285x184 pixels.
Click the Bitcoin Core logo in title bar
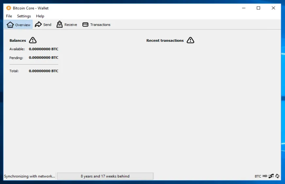[8, 8]
